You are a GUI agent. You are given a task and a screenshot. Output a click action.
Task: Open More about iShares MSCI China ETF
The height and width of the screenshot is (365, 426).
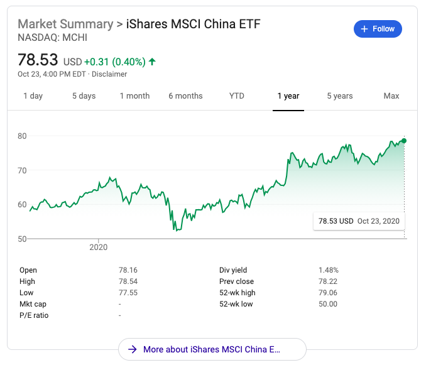(x=212, y=349)
